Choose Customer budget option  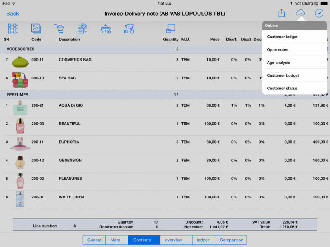click(294, 75)
